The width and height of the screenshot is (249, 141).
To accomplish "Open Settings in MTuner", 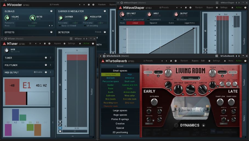I will pyautogui.click(x=71, y=44).
